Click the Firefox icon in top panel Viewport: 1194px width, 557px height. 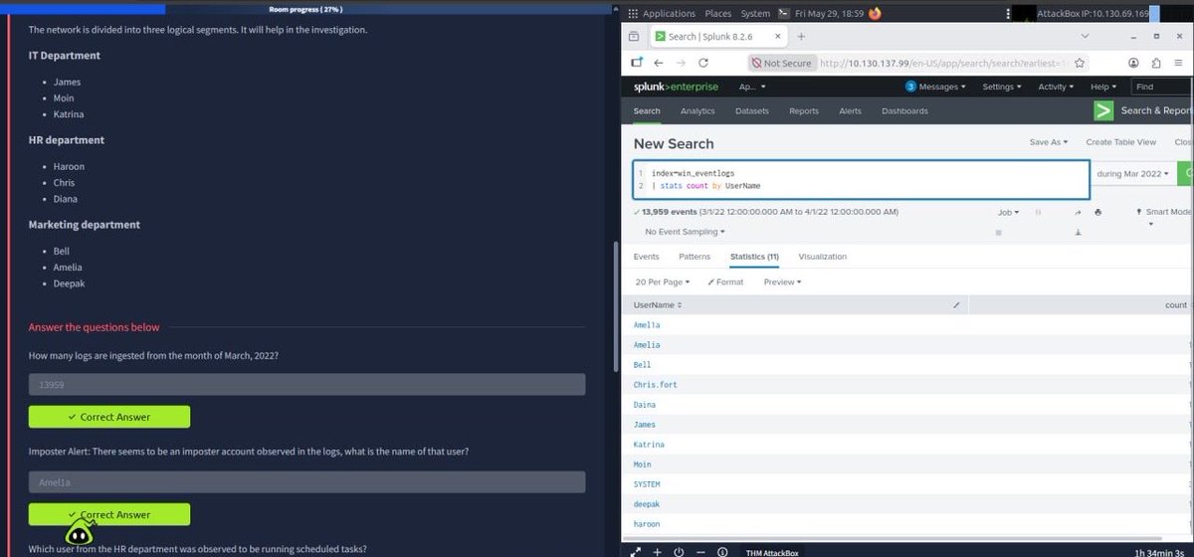click(875, 14)
